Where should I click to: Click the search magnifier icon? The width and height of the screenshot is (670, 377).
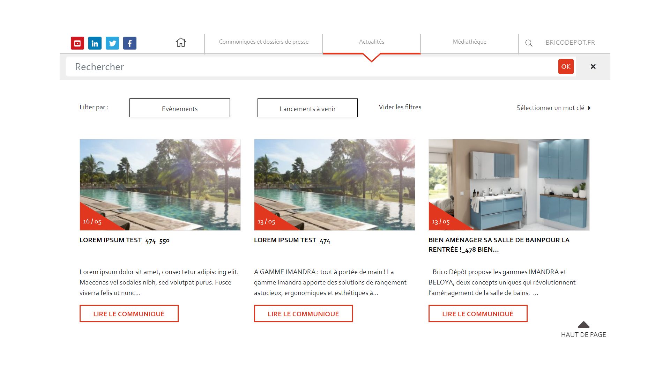pos(529,43)
